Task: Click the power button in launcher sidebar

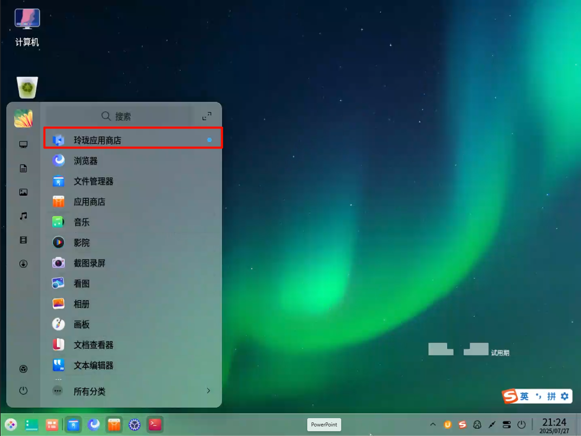Action: [x=23, y=391]
